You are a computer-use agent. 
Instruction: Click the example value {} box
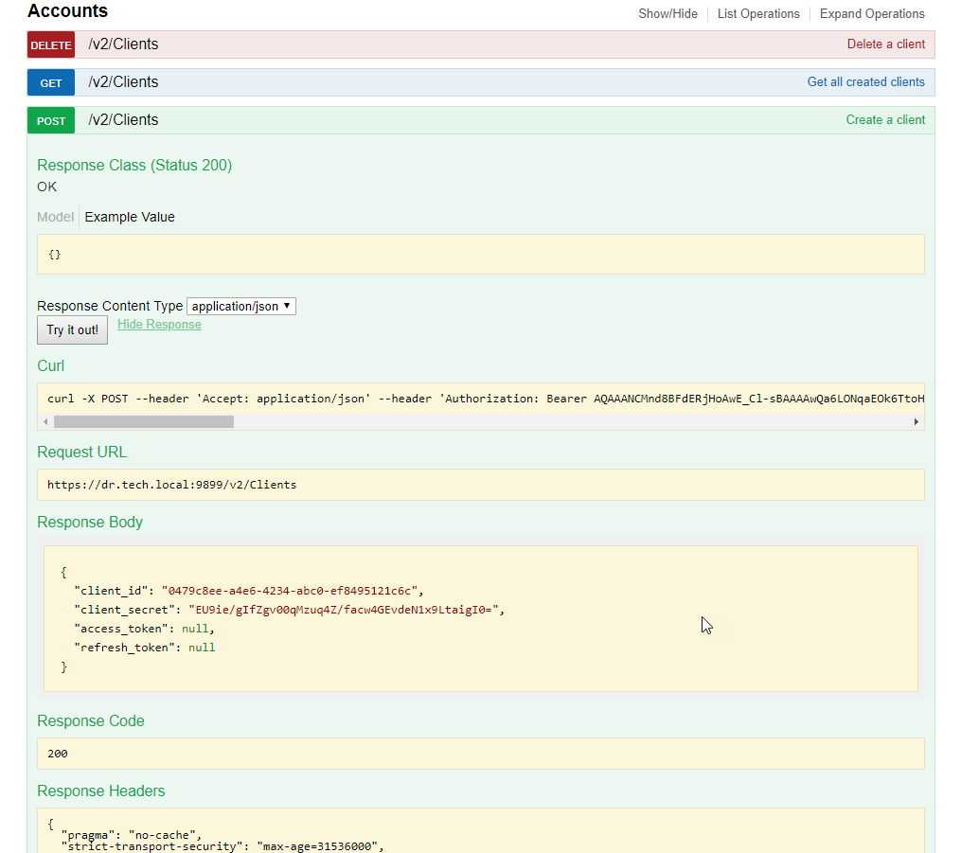pyautogui.click(x=481, y=255)
